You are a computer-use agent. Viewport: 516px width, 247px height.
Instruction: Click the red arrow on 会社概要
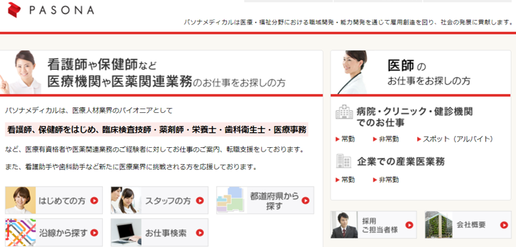coord(504,225)
